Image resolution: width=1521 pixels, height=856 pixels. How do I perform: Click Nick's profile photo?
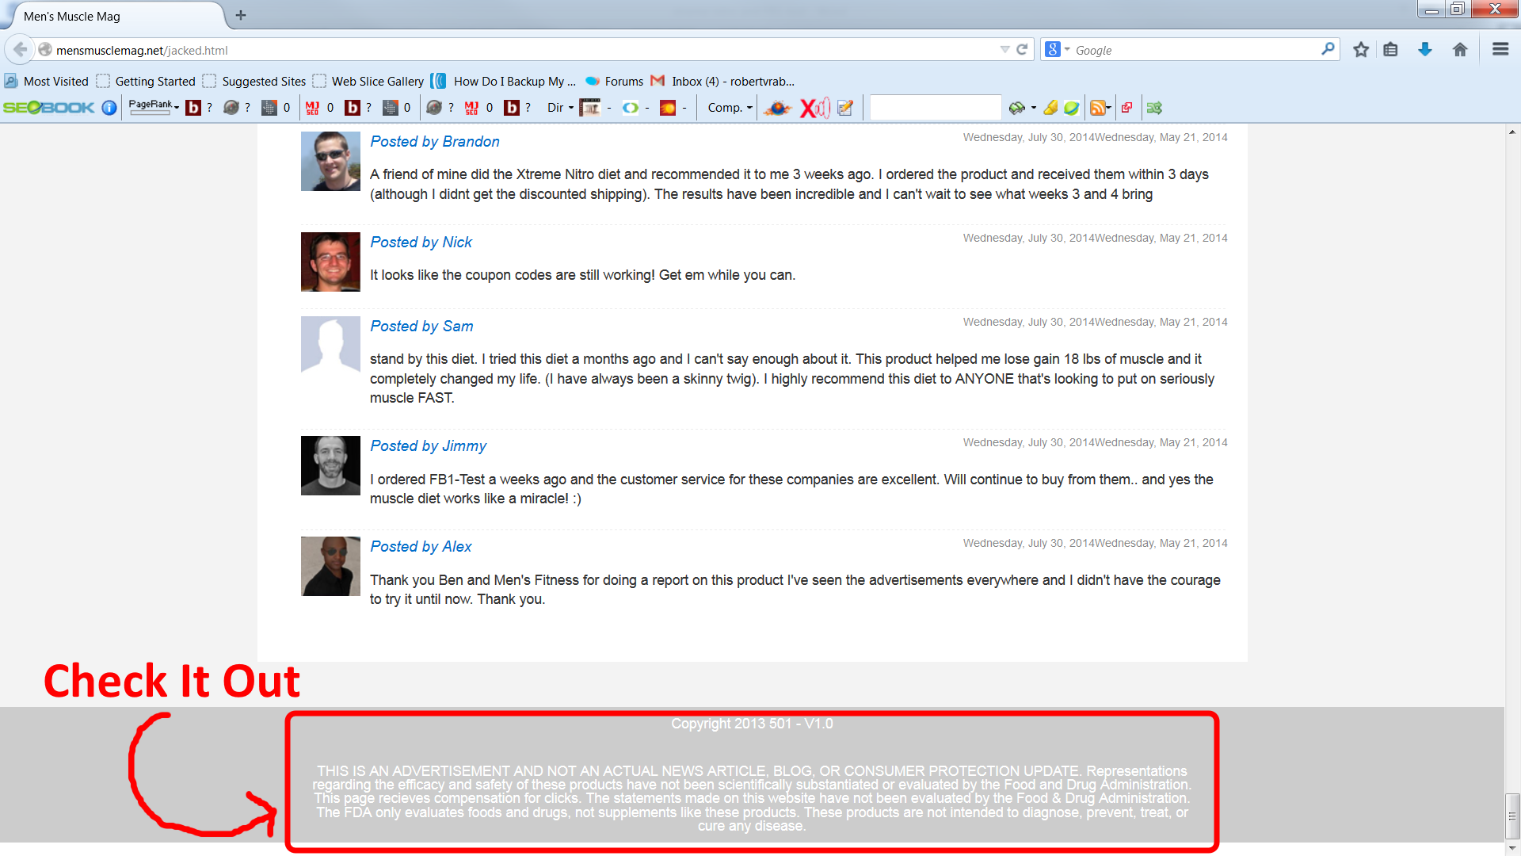330,262
